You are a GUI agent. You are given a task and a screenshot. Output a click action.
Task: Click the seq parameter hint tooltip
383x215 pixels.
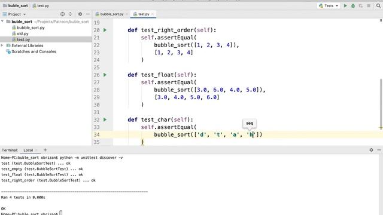[250, 124]
